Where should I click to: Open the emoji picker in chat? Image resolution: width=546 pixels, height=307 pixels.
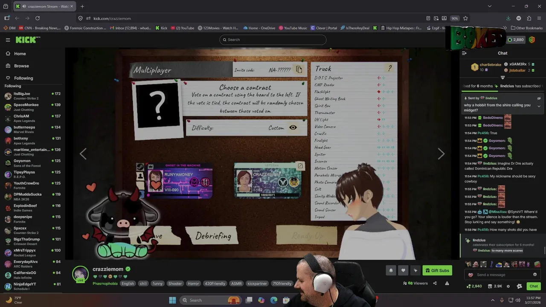535,275
